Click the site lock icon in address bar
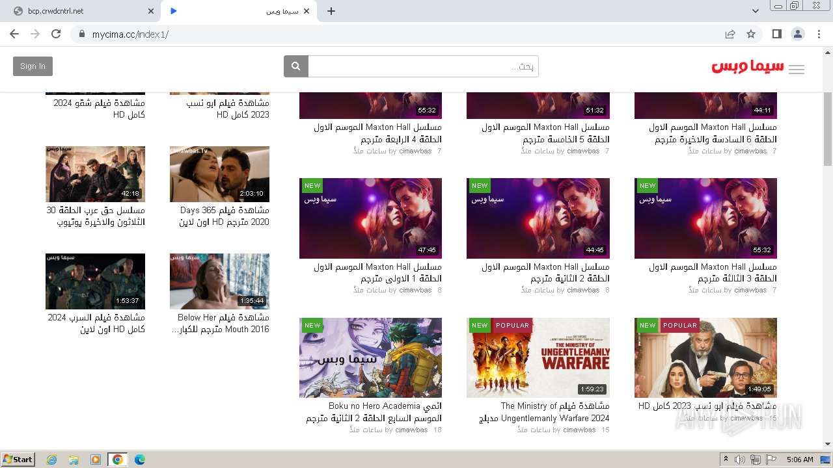The image size is (833, 468). [x=82, y=34]
